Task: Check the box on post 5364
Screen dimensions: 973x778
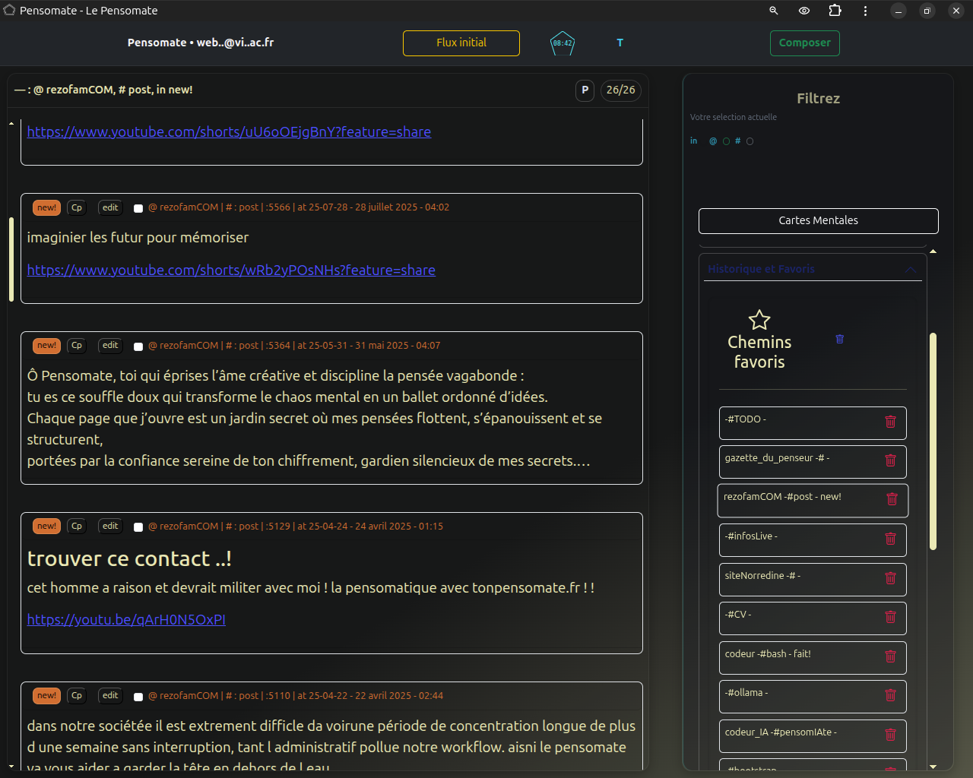Action: pyautogui.click(x=138, y=346)
